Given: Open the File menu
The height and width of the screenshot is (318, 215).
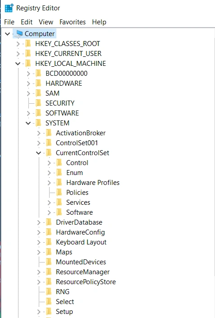Looking at the screenshot, I should 9,22.
